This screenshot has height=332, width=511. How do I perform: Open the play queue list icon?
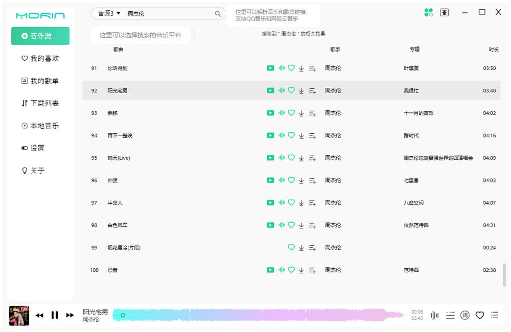[x=494, y=315]
